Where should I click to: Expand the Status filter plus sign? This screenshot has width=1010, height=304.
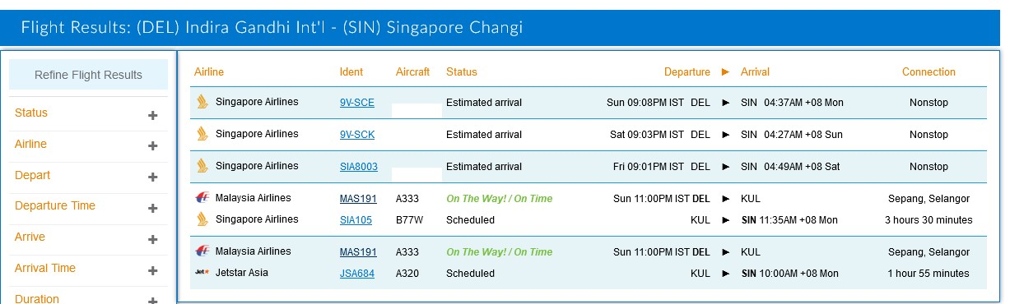(x=152, y=115)
